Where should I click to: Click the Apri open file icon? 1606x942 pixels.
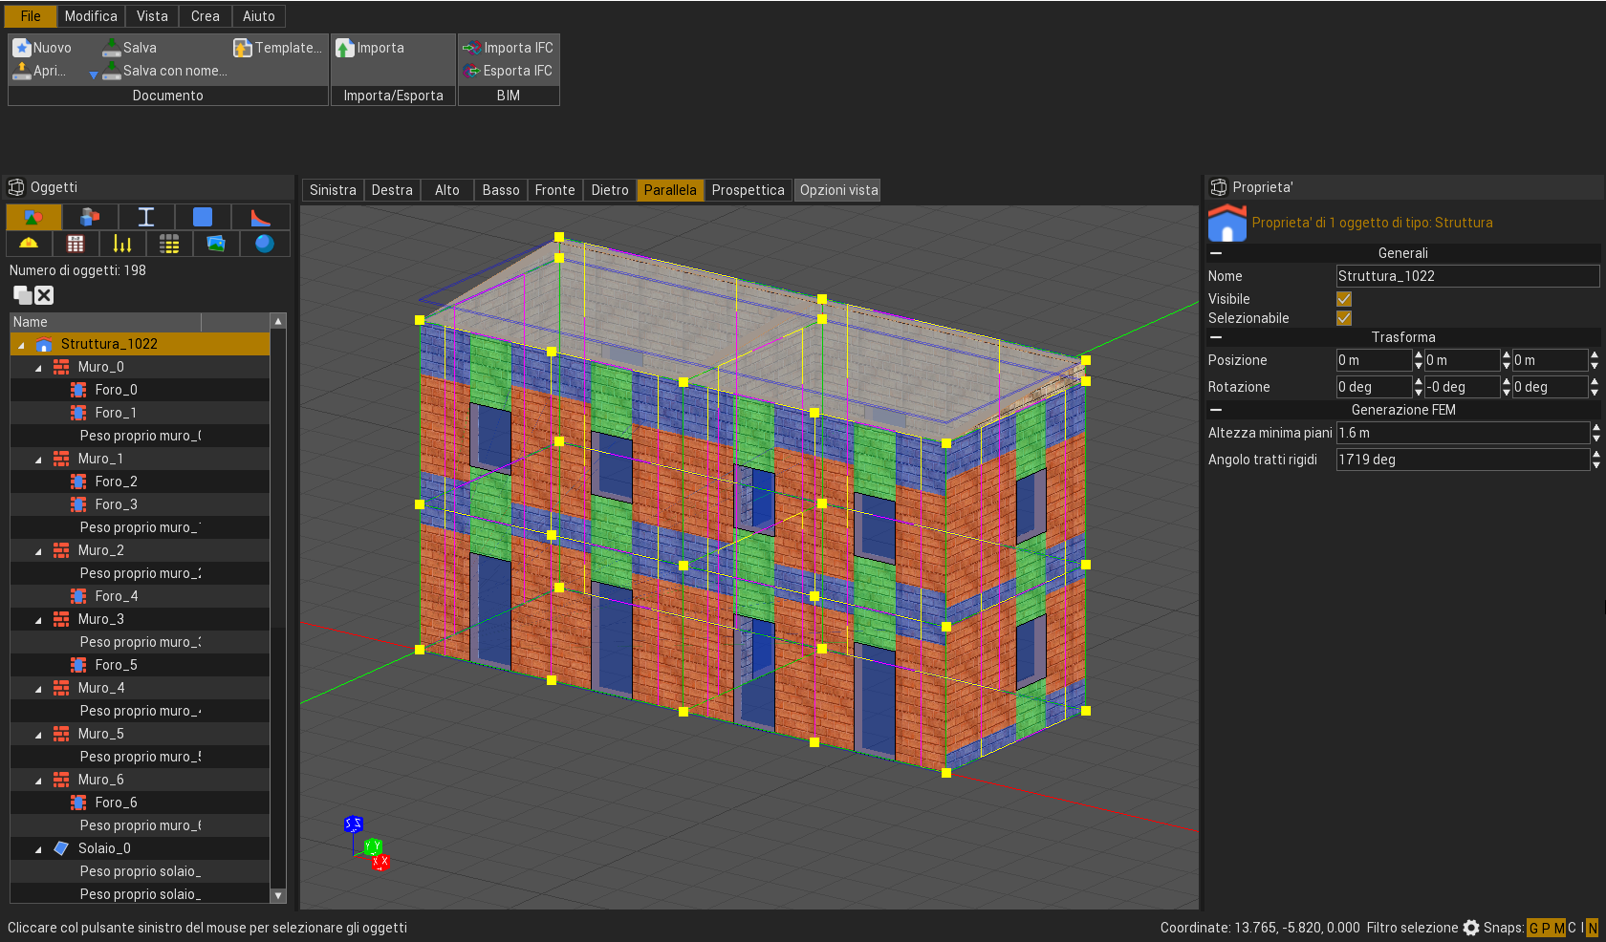pyautogui.click(x=22, y=71)
